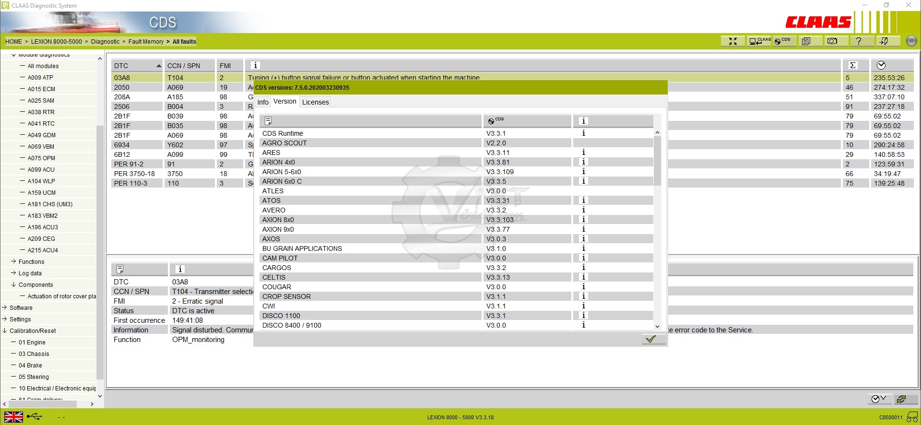This screenshot has width=921, height=425.
Task: Click the CDS globe toolbar icon
Action: [x=783, y=41]
